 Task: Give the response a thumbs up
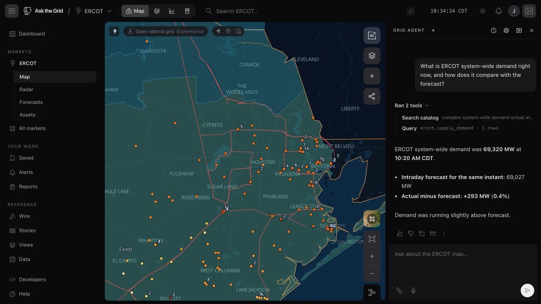(x=400, y=233)
